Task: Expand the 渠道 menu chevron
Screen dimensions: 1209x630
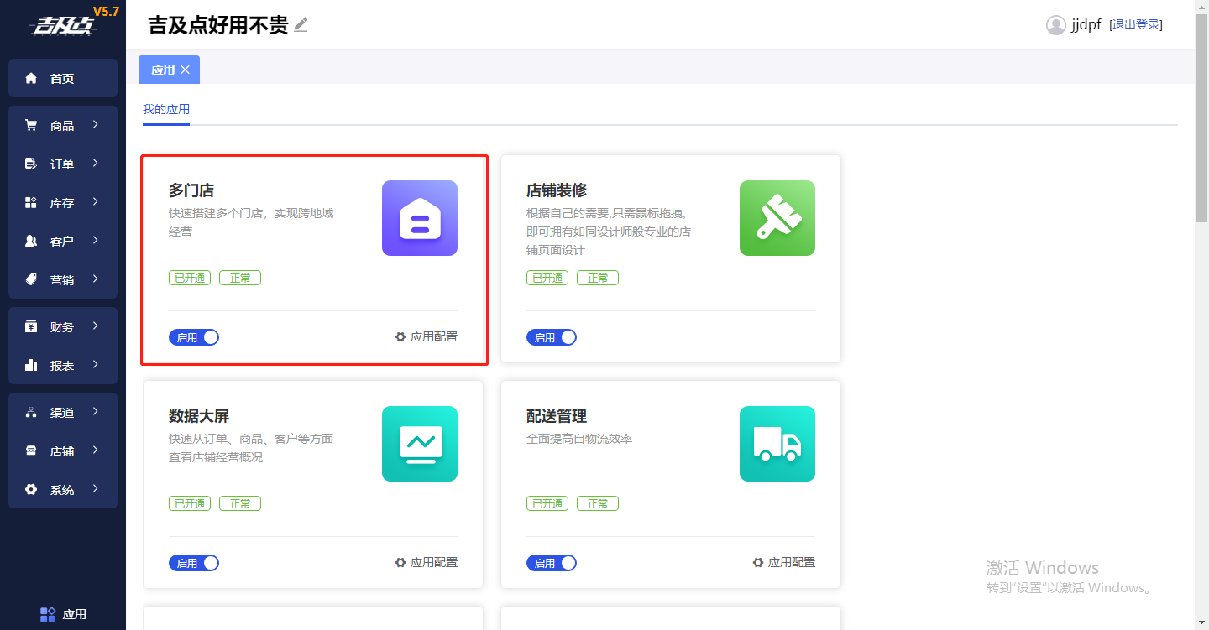Action: (x=96, y=411)
